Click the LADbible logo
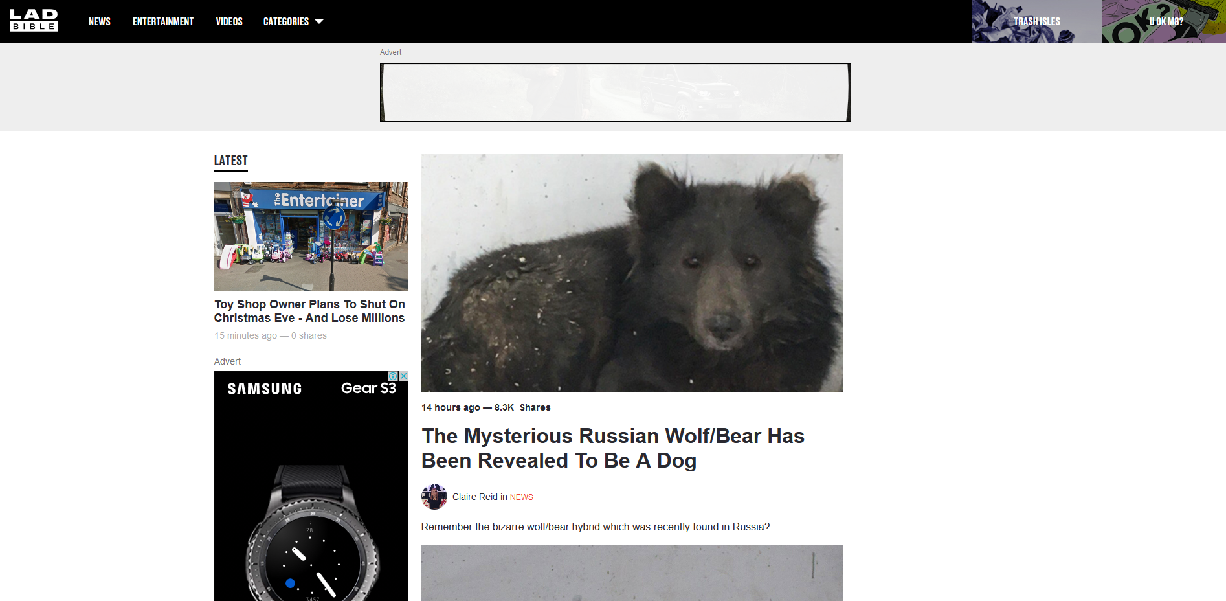Viewport: 1226px width, 601px height. point(34,21)
